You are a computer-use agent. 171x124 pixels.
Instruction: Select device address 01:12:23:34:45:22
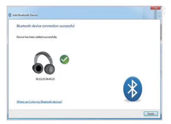click(45, 79)
